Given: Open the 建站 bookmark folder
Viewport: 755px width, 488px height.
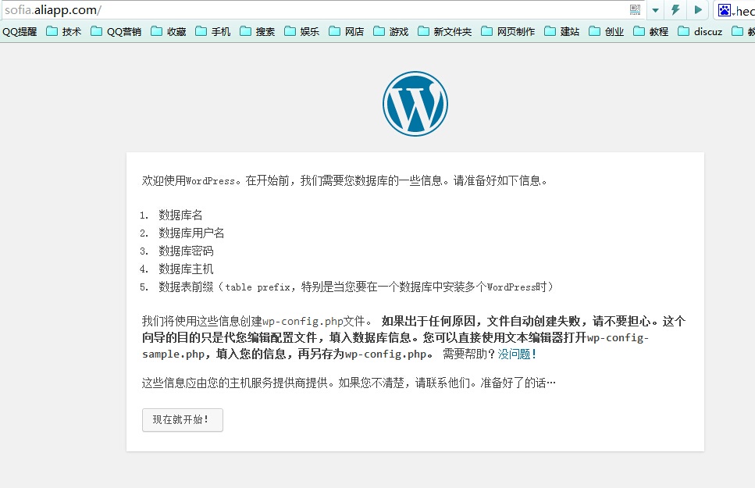Looking at the screenshot, I should click(x=562, y=32).
